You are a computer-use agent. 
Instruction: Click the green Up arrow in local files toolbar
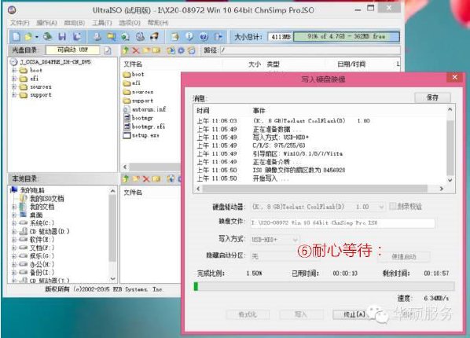[126, 178]
